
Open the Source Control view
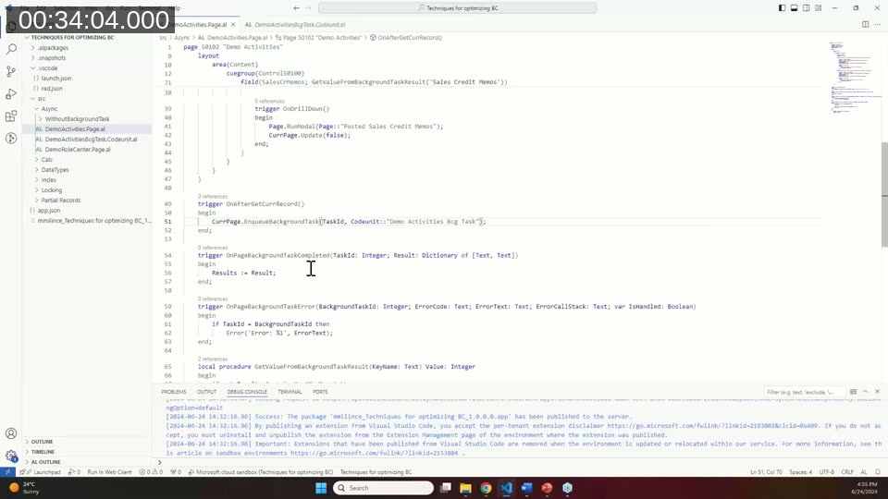[x=11, y=71]
